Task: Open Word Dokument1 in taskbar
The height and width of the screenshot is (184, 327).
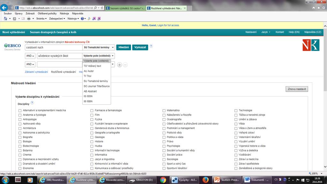Action: coord(257,180)
